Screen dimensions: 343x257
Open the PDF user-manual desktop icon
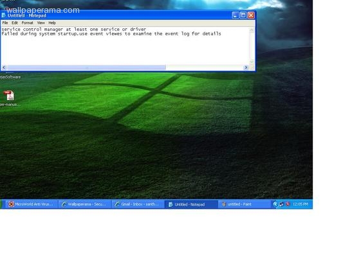point(9,96)
